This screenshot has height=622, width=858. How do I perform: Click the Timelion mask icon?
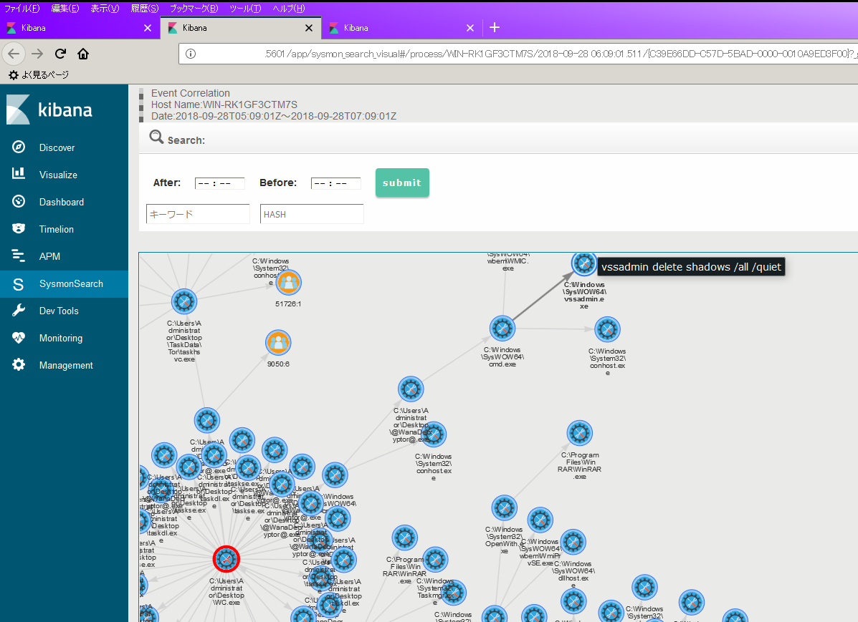tap(19, 229)
